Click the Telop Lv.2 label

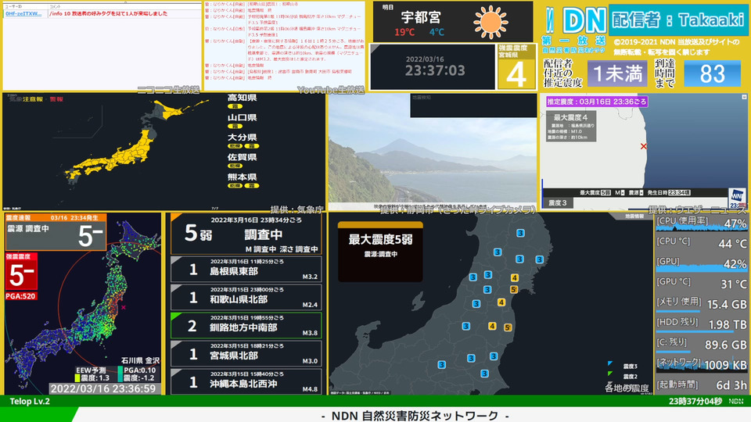[30, 401]
